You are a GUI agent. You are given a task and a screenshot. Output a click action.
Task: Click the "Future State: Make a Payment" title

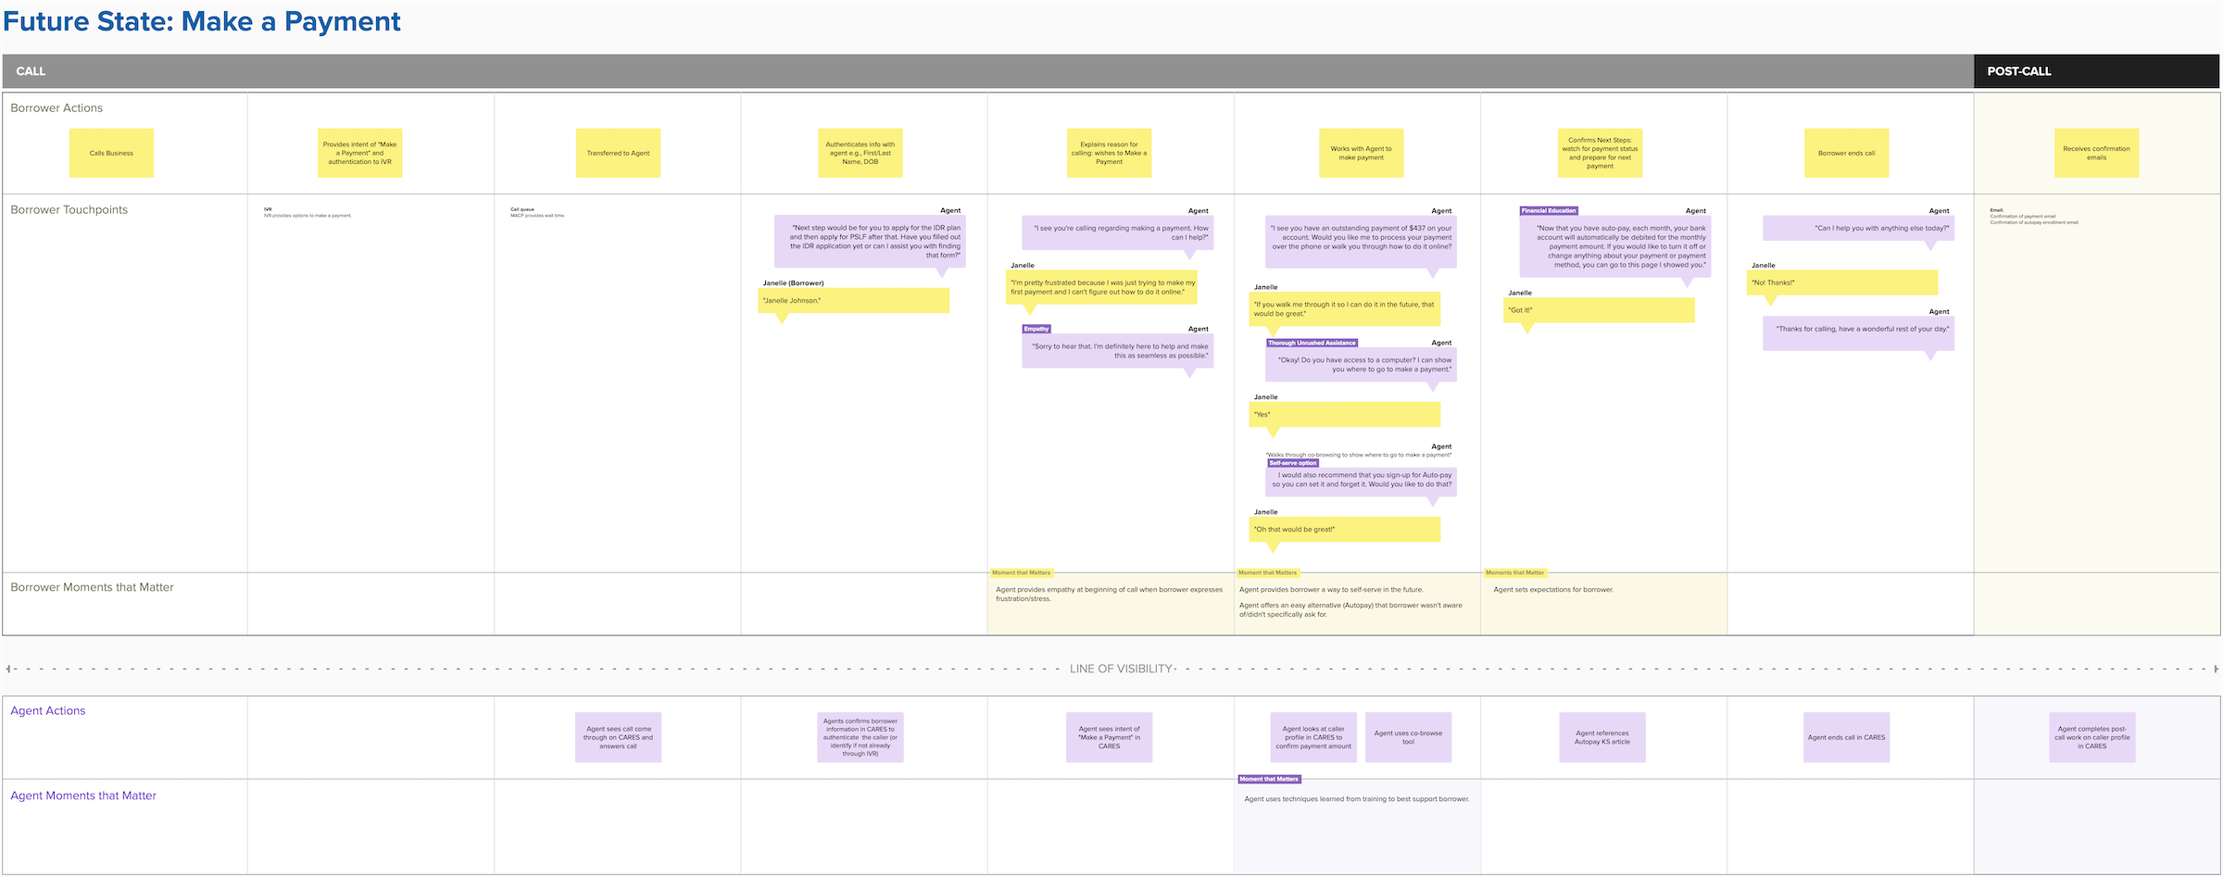(202, 21)
